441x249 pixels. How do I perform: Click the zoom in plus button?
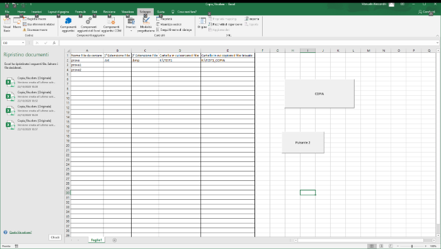pyautogui.click(x=426, y=246)
